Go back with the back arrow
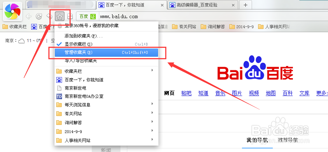The image size is (328, 152). [28, 16]
